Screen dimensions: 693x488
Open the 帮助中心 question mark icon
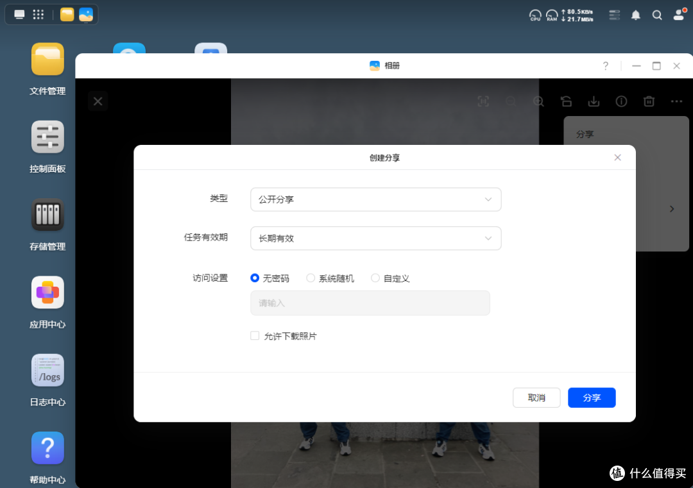(47, 448)
